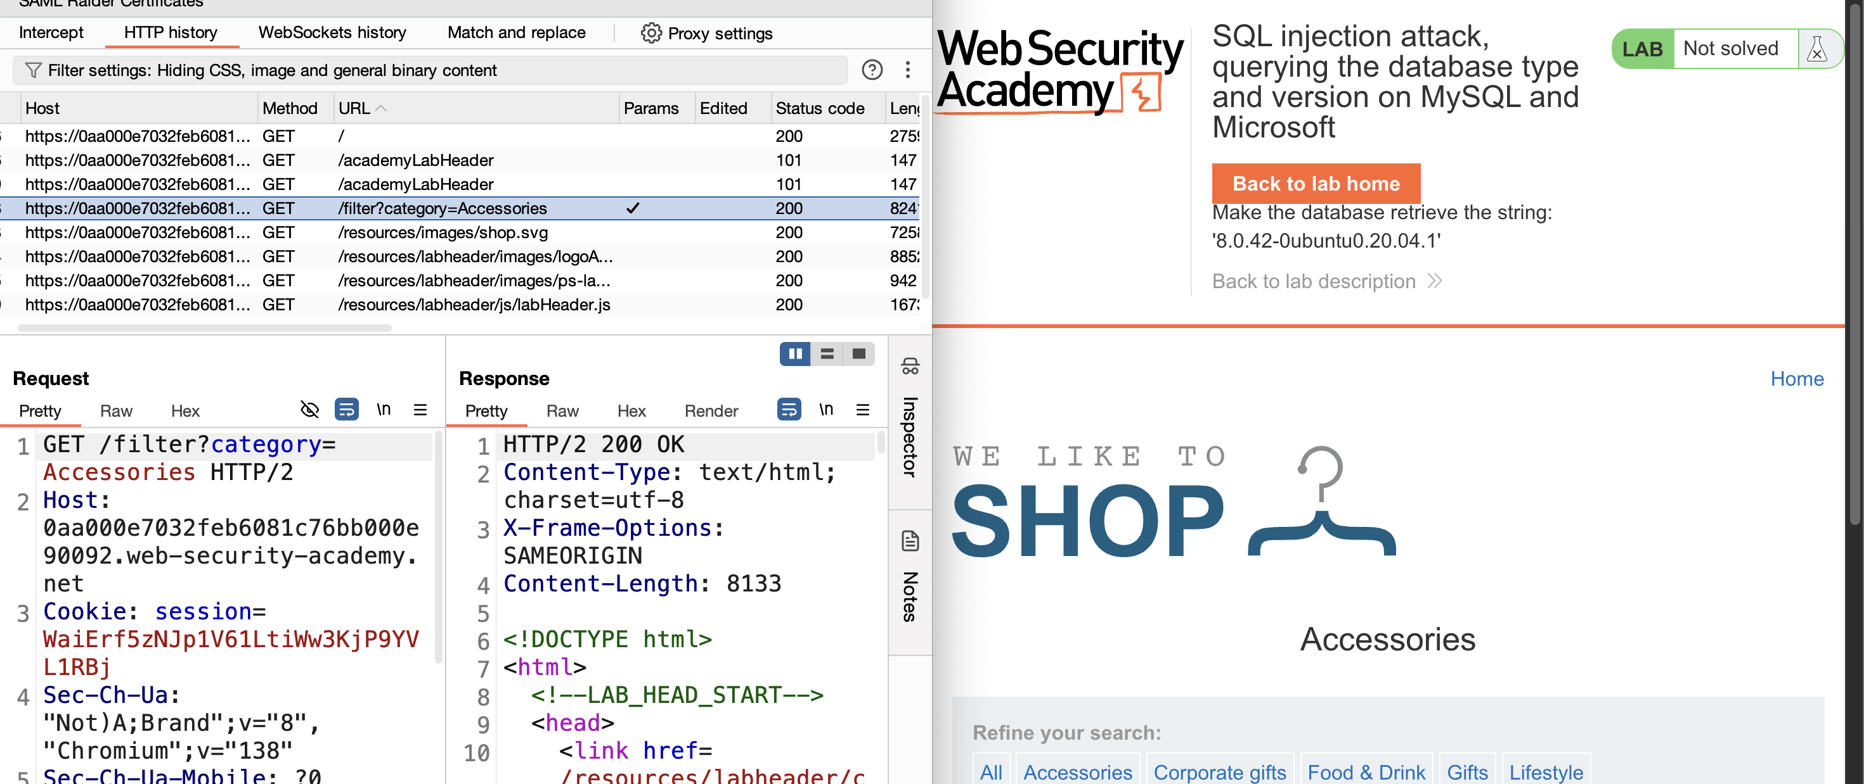This screenshot has width=1864, height=784.
Task: Click the filter funnel icon
Action: 33,70
